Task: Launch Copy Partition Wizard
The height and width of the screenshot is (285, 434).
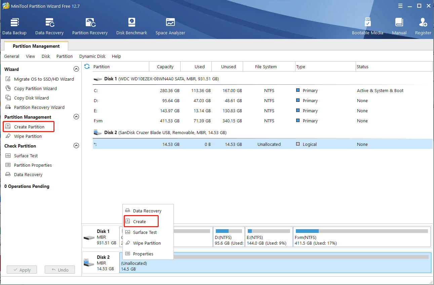Action: coord(31,88)
